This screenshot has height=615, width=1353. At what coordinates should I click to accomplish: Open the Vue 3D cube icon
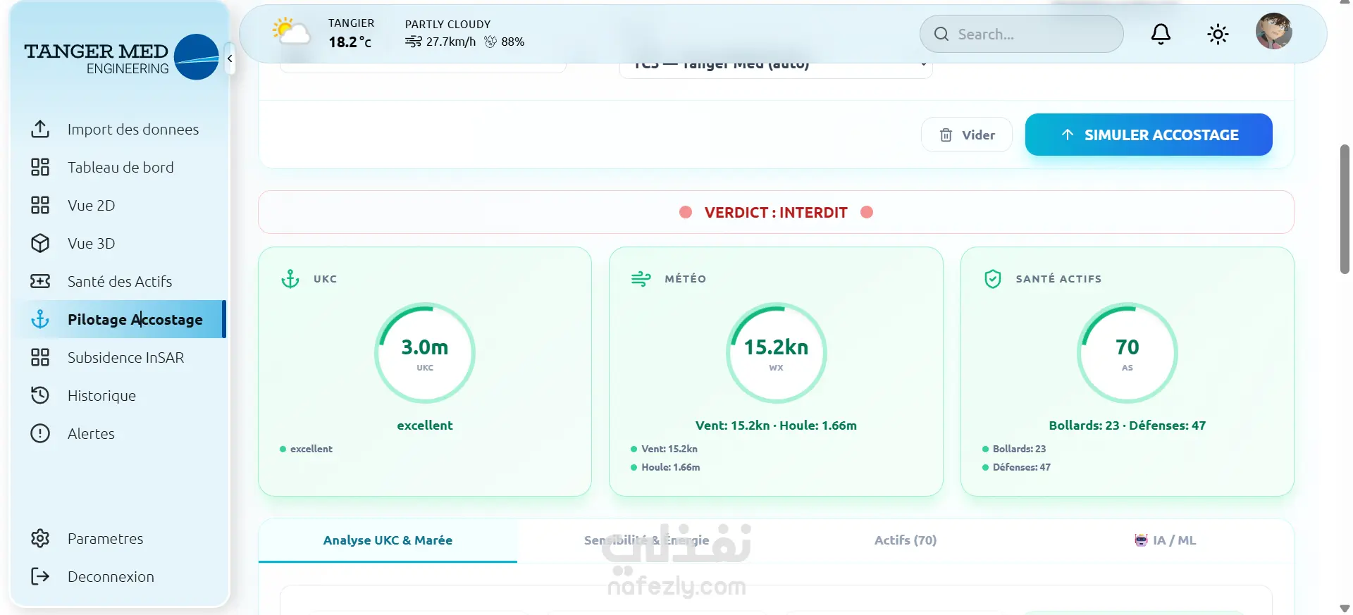tap(40, 243)
